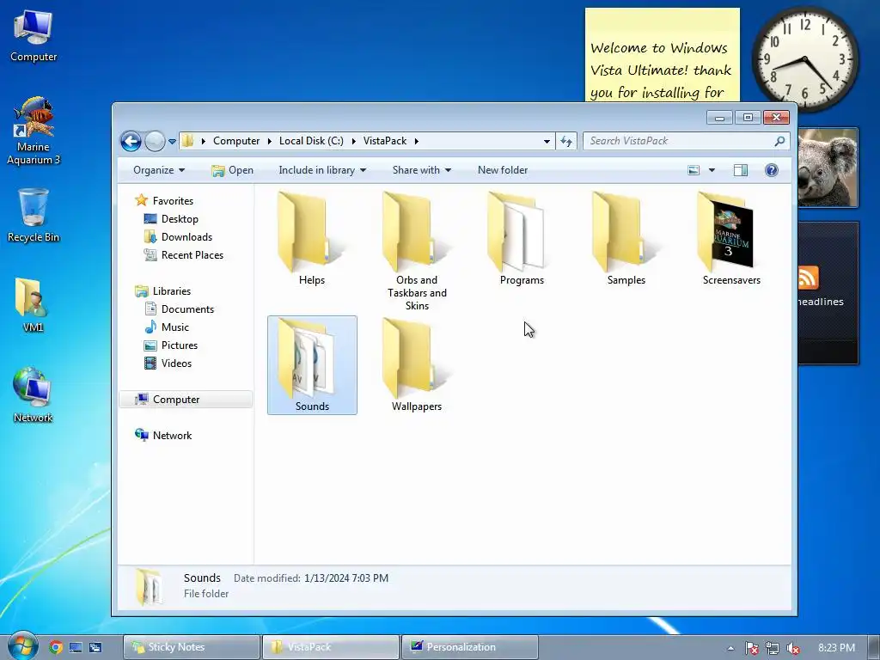Screen dimensions: 880x660
Task: Click the sticky note welcome text
Action: 661,70
